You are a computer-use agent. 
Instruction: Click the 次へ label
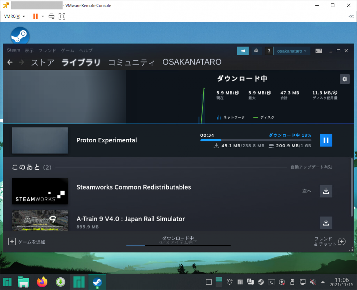tap(306, 191)
